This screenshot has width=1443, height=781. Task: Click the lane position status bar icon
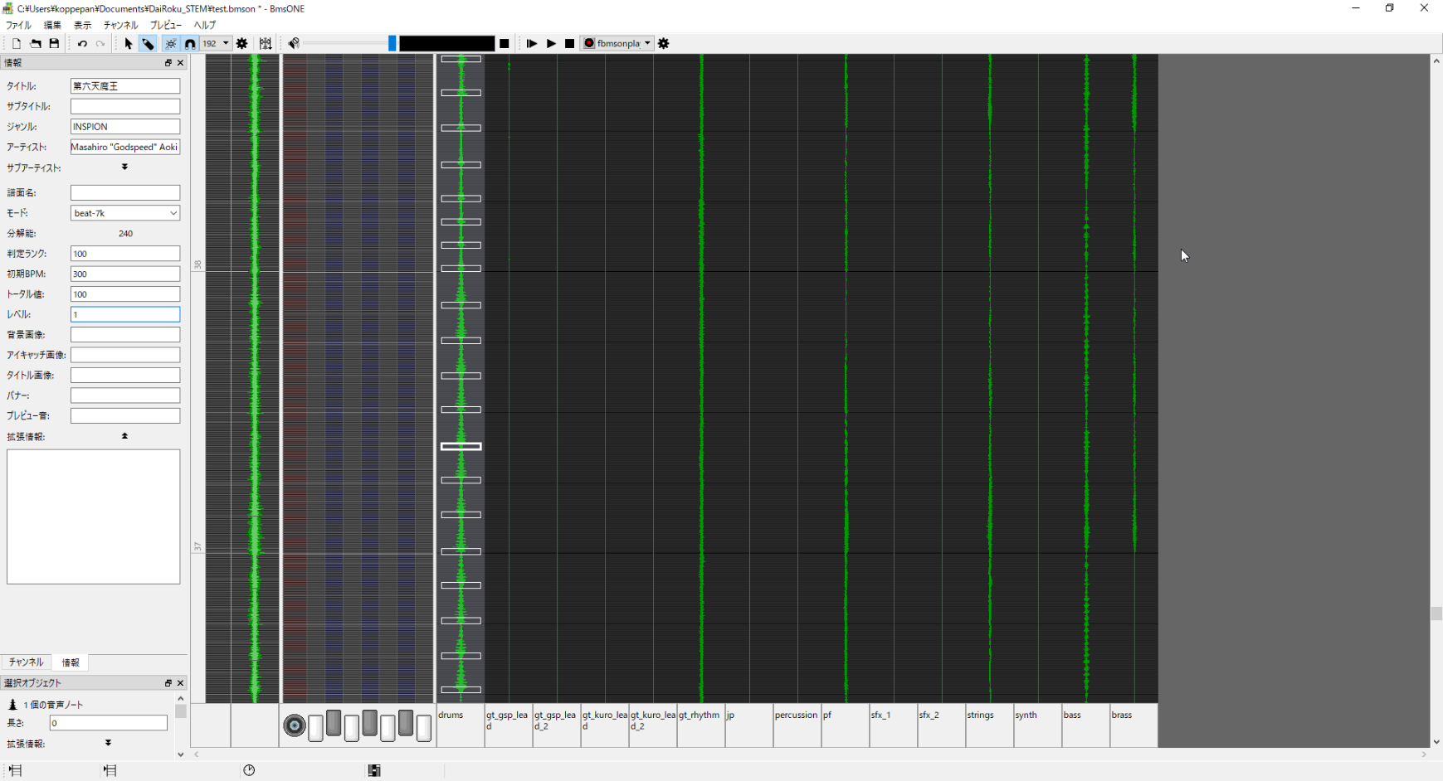coord(374,770)
